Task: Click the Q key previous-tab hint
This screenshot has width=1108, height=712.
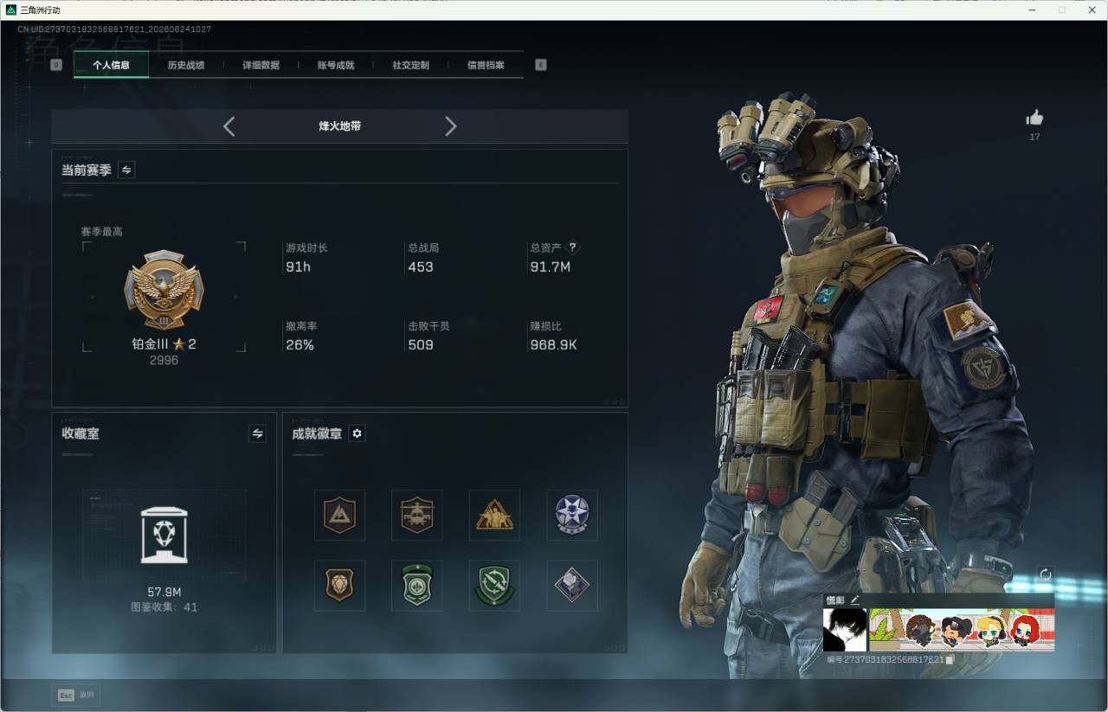Action: pos(56,65)
